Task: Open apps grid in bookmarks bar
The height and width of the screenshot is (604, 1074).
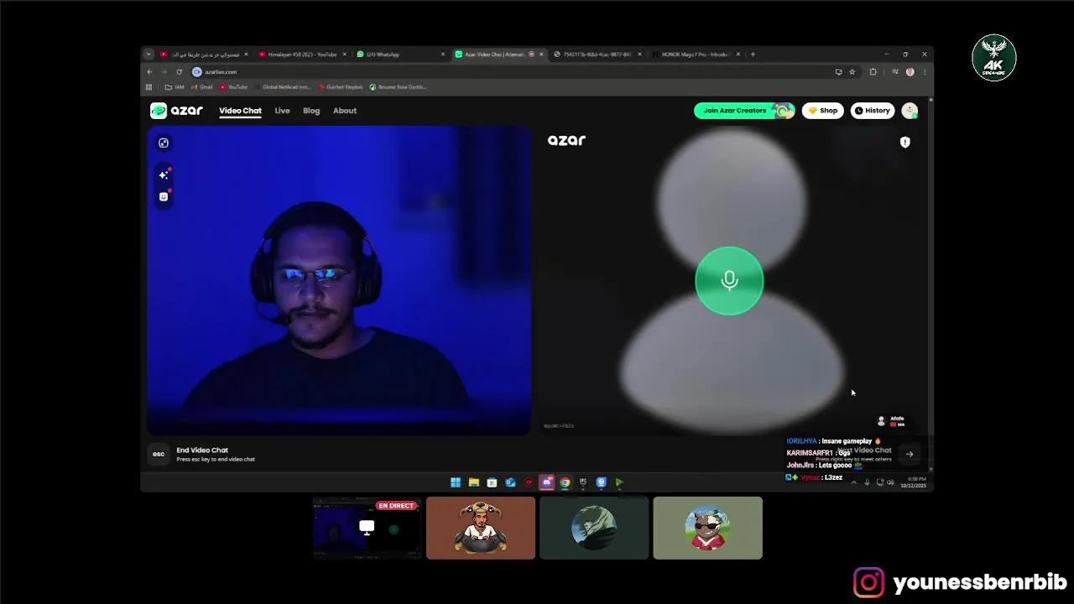Action: coord(149,87)
